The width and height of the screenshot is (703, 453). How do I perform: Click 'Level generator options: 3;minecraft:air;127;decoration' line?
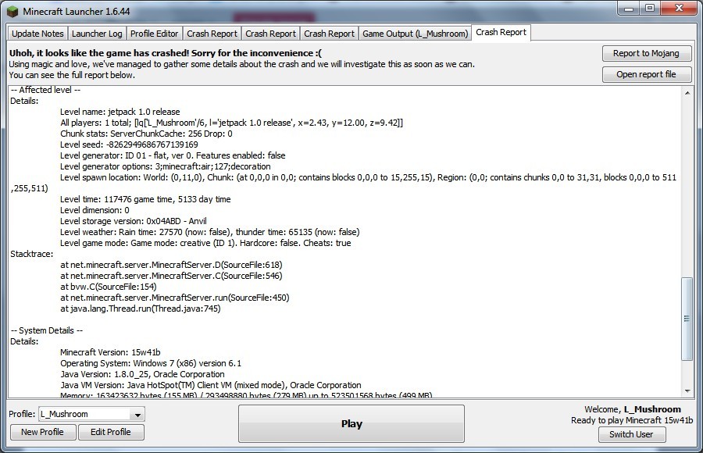pos(166,166)
